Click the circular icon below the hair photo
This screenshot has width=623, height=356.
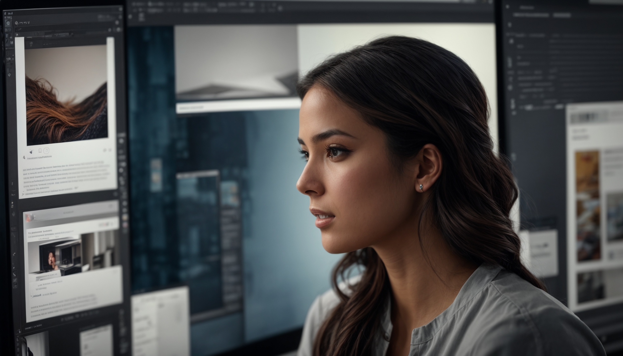[x=46, y=150]
